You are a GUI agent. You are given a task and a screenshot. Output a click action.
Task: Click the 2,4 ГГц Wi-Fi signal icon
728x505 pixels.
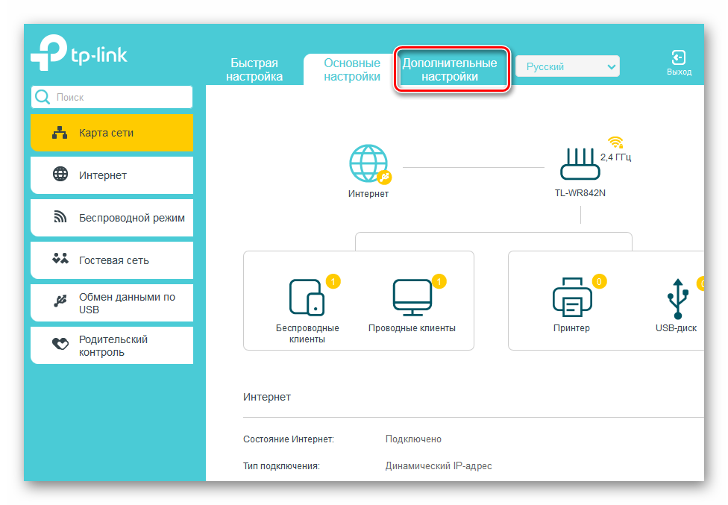pos(615,142)
